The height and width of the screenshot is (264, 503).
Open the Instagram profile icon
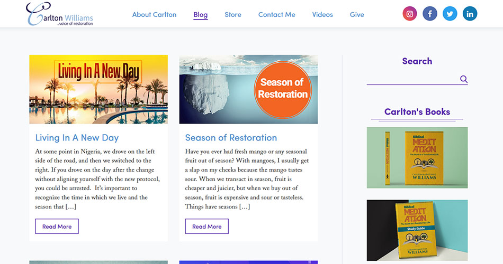(410, 14)
